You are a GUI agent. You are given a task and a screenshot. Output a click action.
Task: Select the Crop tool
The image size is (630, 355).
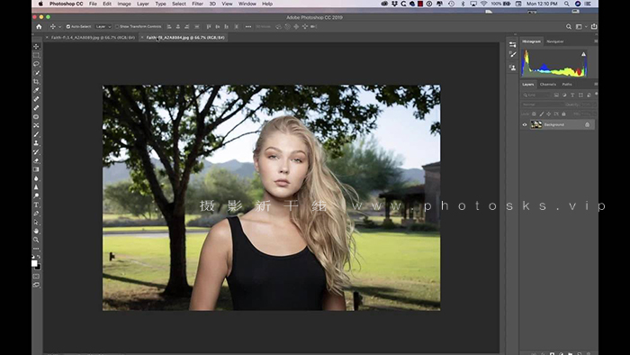pyautogui.click(x=36, y=82)
